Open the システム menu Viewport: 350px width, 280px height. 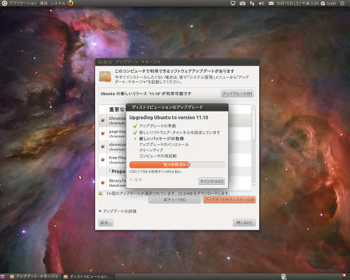click(x=58, y=3)
